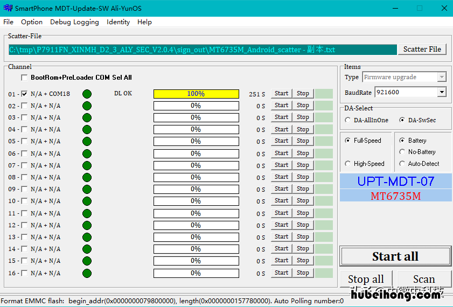Click the green status indicator for channel 12

point(87,225)
